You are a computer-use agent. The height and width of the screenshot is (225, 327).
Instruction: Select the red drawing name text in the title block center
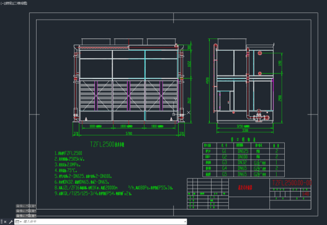pos(245,187)
